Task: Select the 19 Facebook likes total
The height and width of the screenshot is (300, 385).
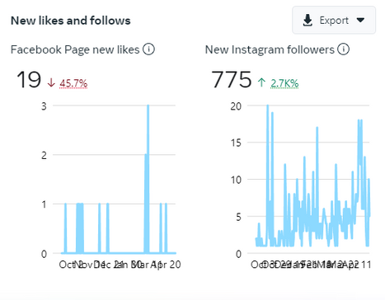Action: point(29,80)
